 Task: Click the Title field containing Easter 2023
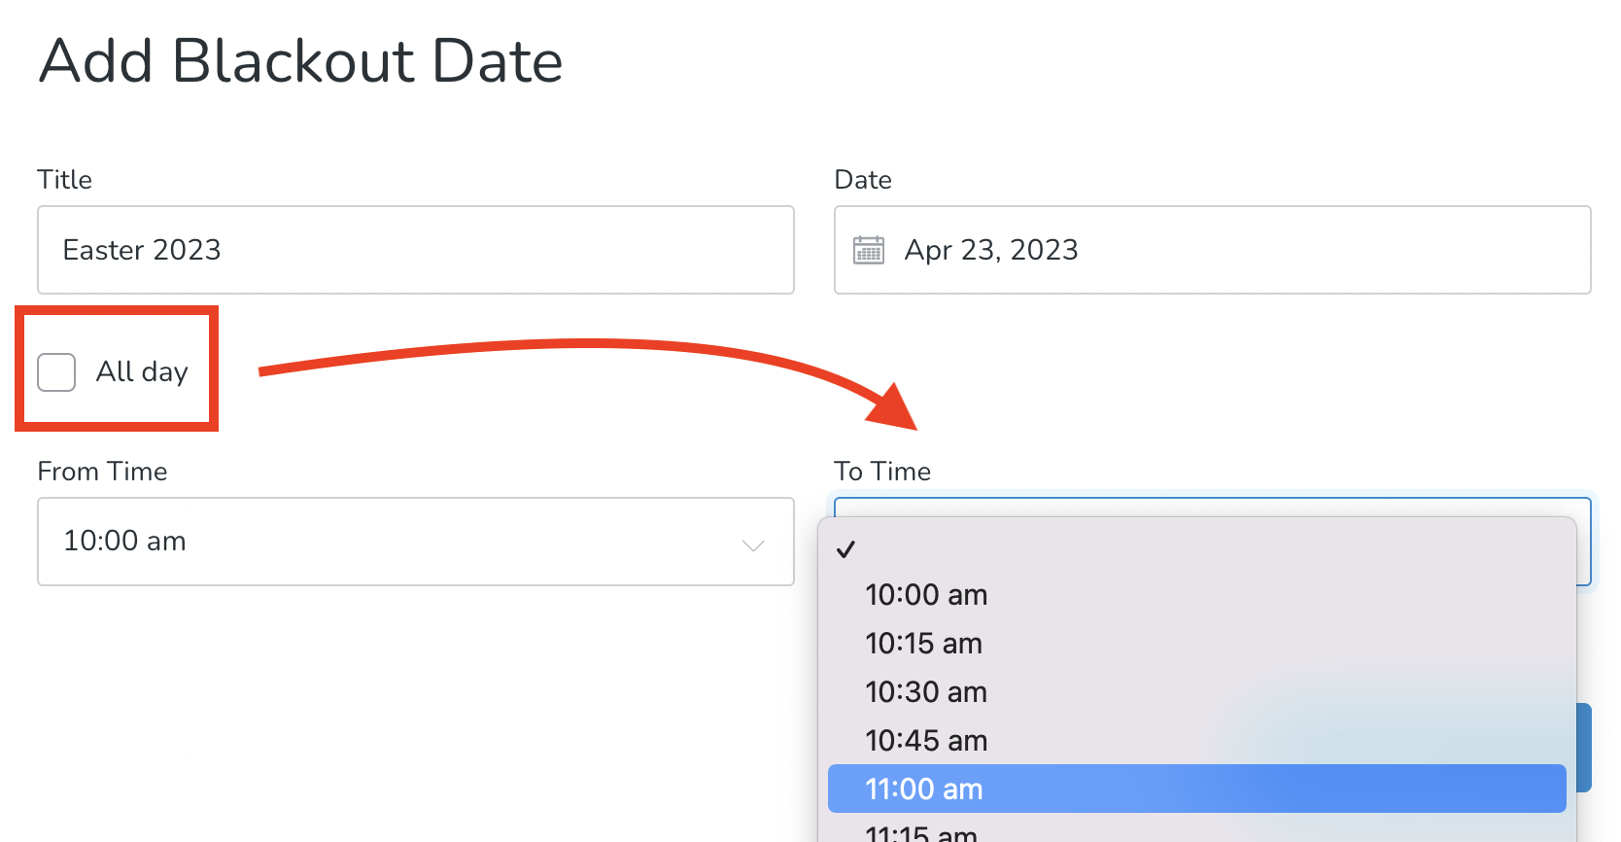coord(415,250)
